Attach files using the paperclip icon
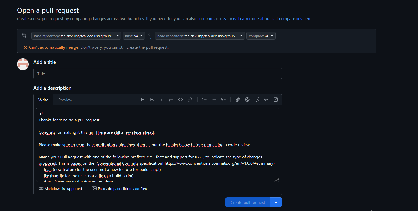 238,100
